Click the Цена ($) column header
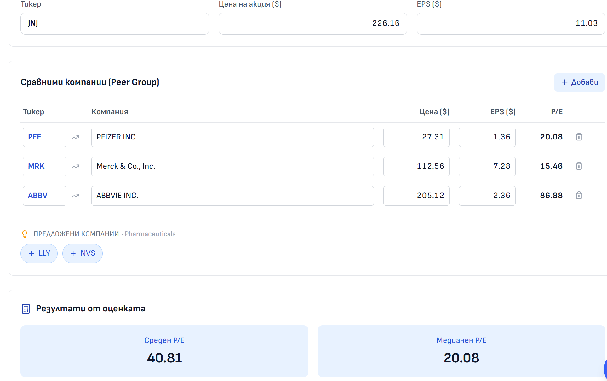 point(434,112)
